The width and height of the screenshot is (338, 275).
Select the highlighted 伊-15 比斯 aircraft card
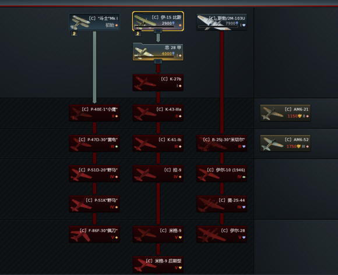point(158,22)
